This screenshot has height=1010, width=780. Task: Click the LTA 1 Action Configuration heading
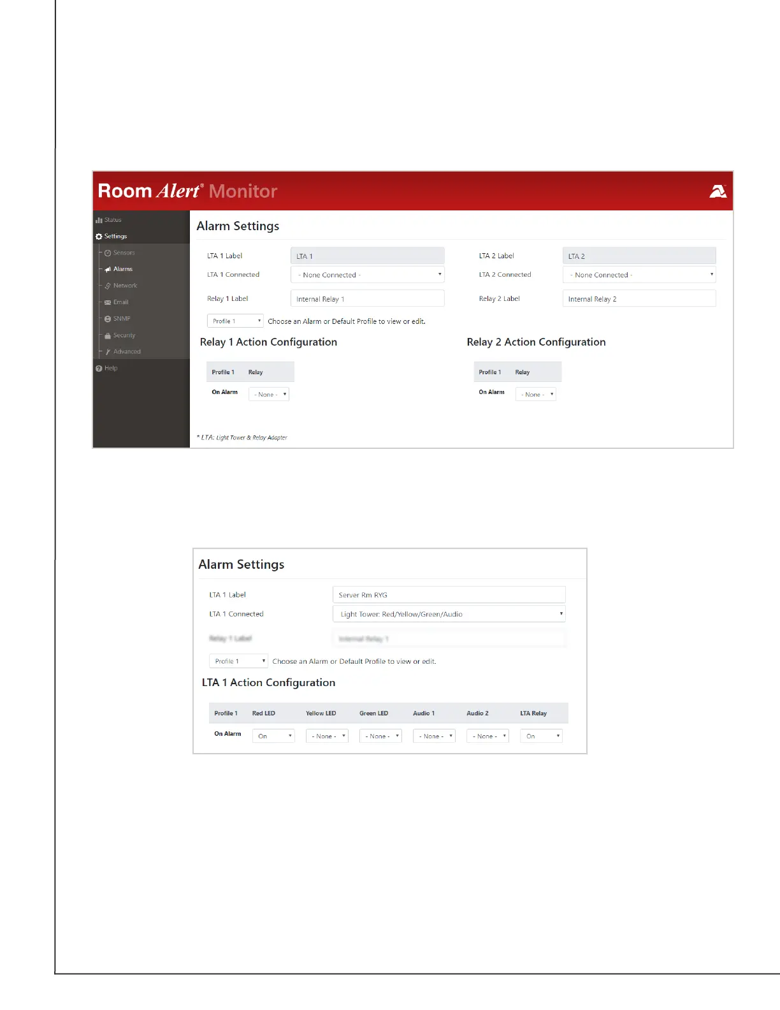268,683
